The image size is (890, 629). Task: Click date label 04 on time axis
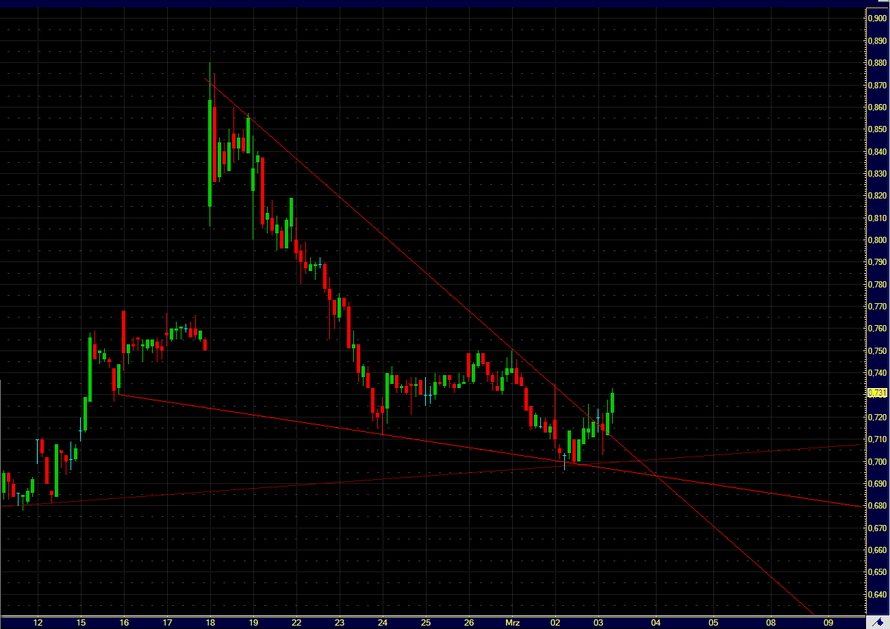(x=657, y=623)
